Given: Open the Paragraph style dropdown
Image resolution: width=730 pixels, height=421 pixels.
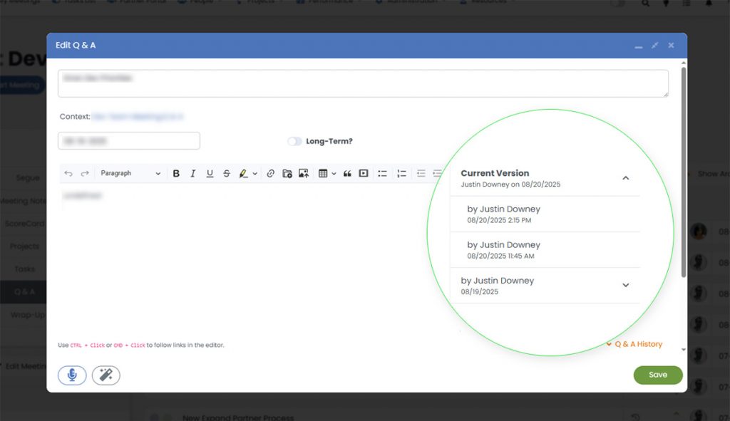Looking at the screenshot, I should click(x=129, y=173).
